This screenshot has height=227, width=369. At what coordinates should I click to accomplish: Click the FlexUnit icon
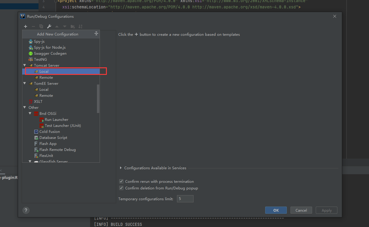click(36, 156)
